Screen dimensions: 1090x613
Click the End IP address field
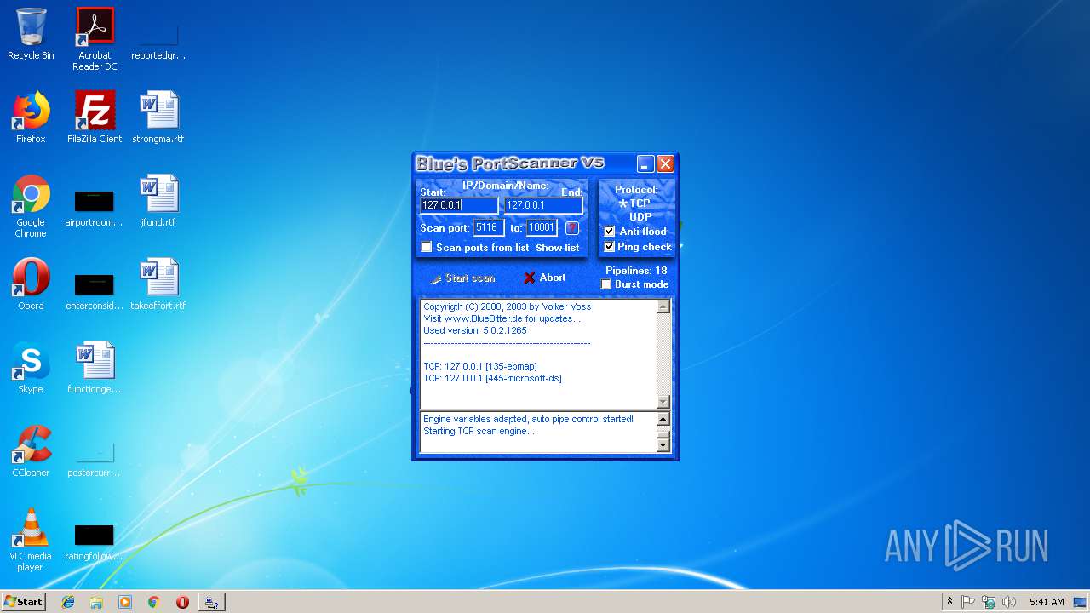coord(543,205)
